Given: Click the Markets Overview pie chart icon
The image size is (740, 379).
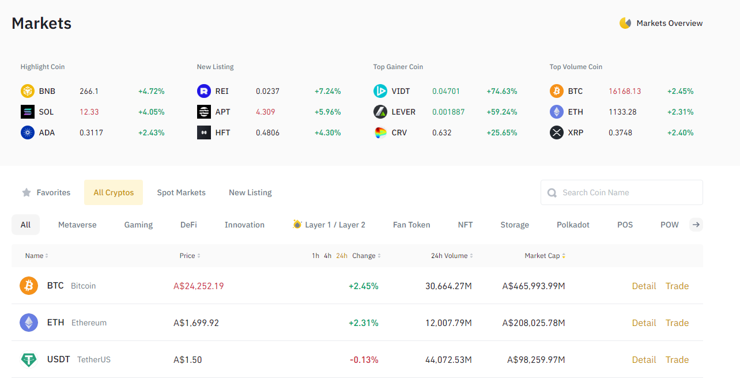Looking at the screenshot, I should pyautogui.click(x=625, y=23).
